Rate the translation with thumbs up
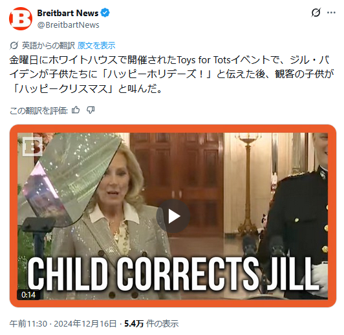Image resolution: width=344 pixels, height=335 pixels. tap(76, 110)
